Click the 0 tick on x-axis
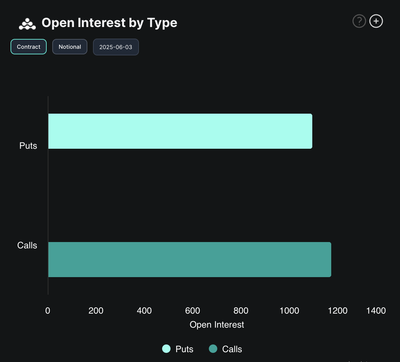 point(48,310)
